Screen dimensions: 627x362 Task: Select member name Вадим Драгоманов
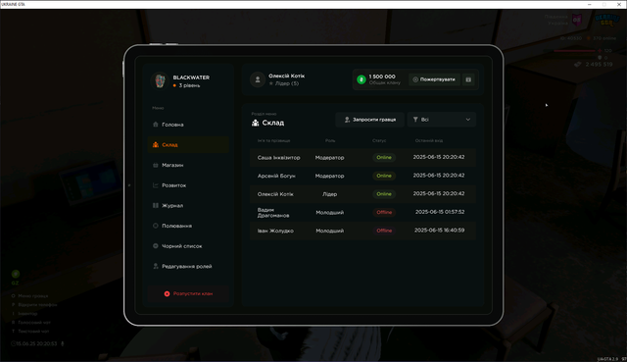pos(273,212)
